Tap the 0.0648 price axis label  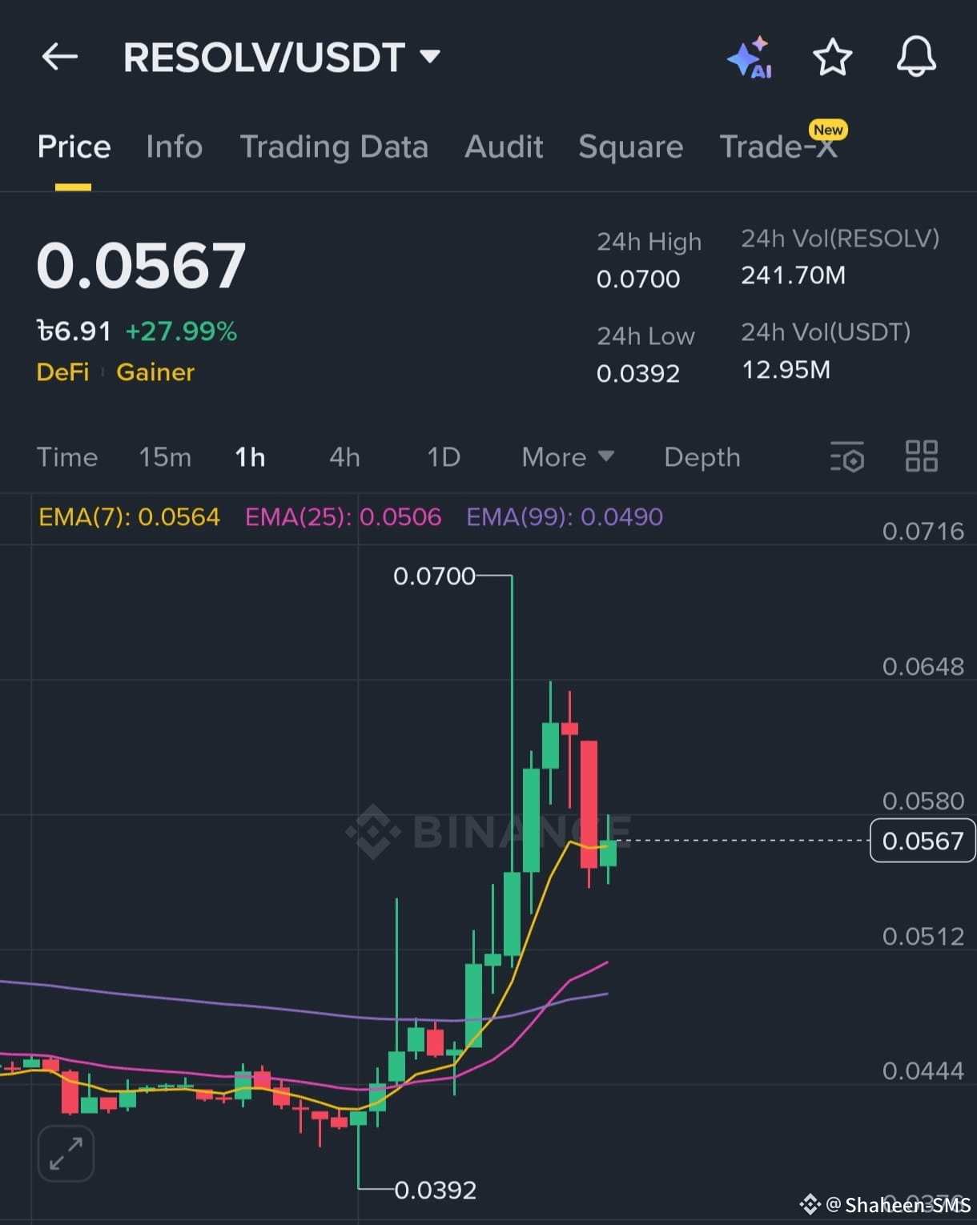tap(923, 667)
